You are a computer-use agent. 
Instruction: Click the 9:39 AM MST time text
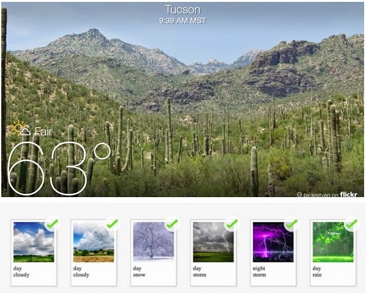coord(183,21)
